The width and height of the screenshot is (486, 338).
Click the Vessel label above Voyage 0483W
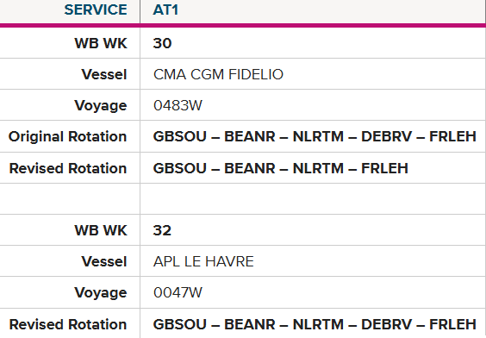pos(104,74)
